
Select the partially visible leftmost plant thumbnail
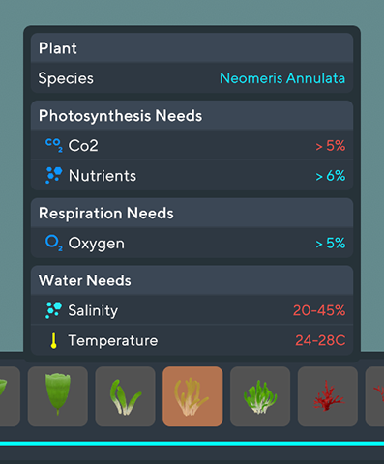(x=10, y=396)
